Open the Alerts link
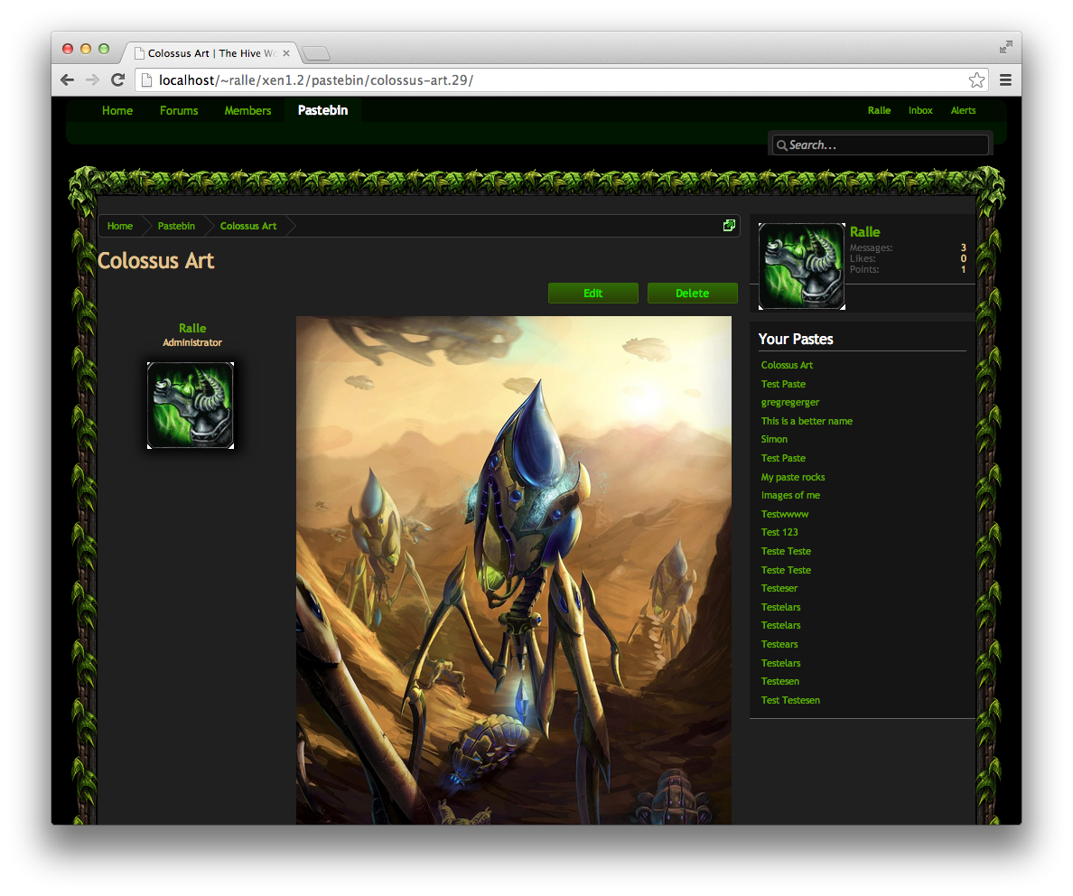 point(963,111)
